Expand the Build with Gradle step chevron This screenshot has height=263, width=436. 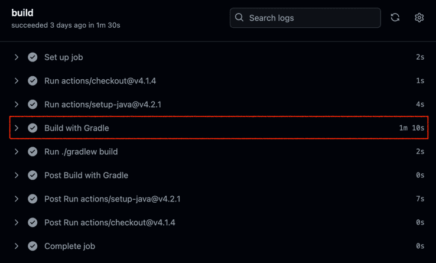pos(17,128)
